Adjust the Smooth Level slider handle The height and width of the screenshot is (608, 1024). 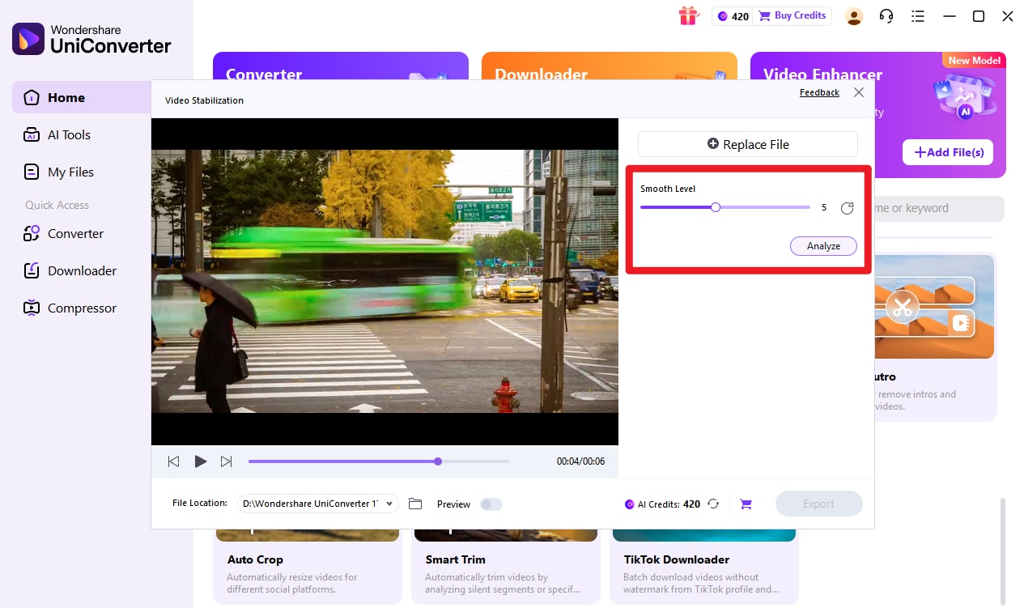715,207
